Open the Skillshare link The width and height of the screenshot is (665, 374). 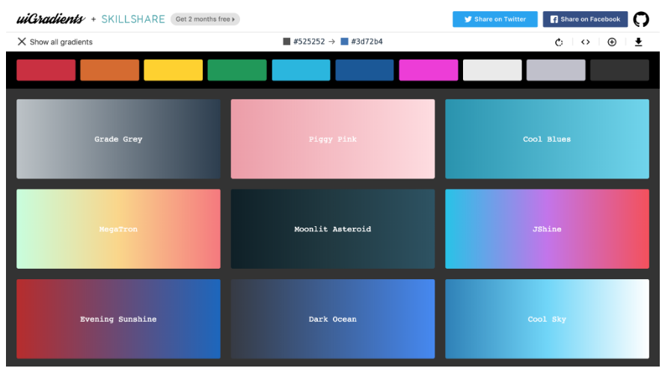(133, 19)
